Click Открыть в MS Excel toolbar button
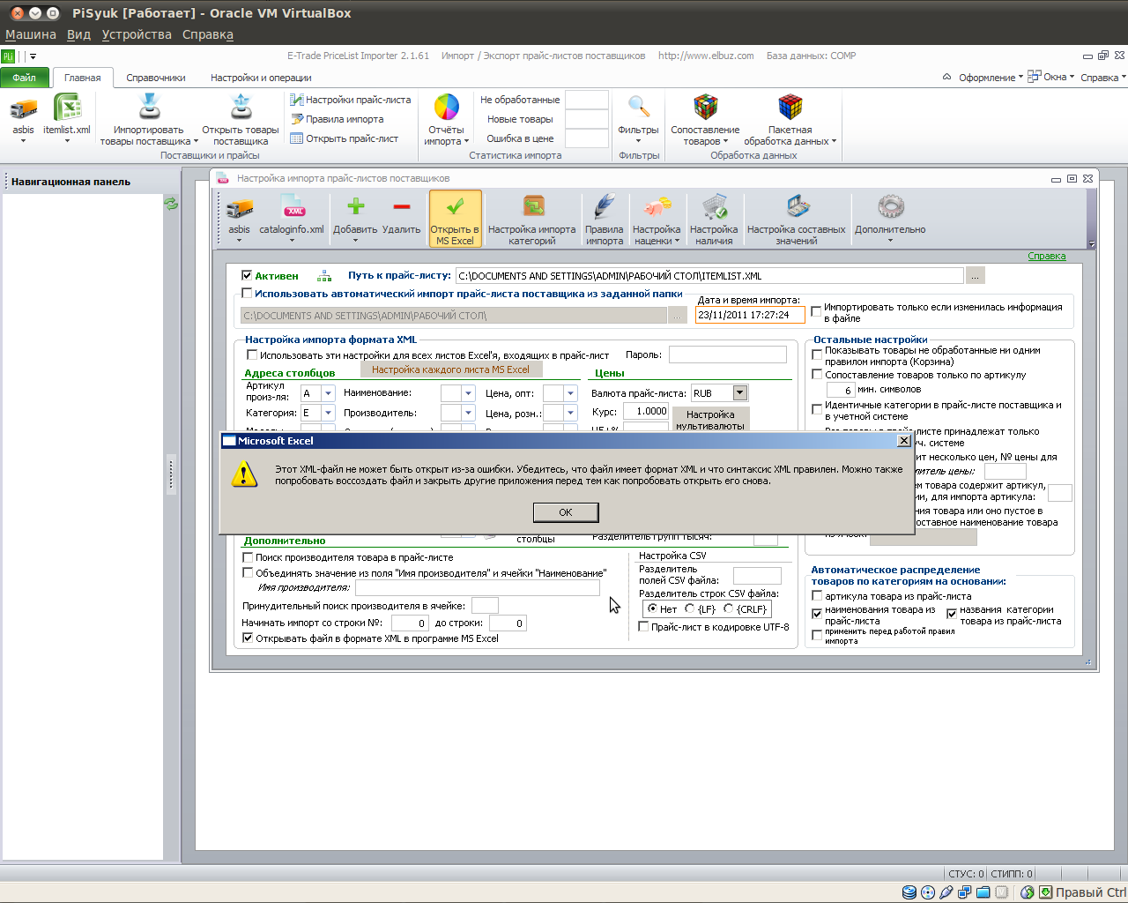Screen dimensions: 1128x903 coord(455,219)
